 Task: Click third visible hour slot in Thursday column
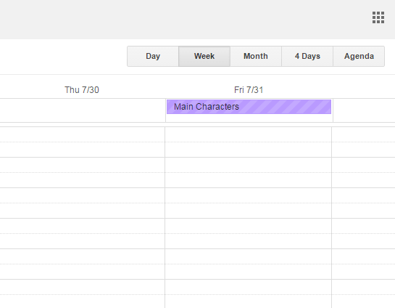pyautogui.click(x=83, y=203)
